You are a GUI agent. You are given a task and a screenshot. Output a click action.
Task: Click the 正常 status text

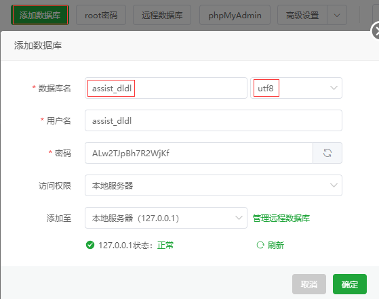click(x=165, y=246)
